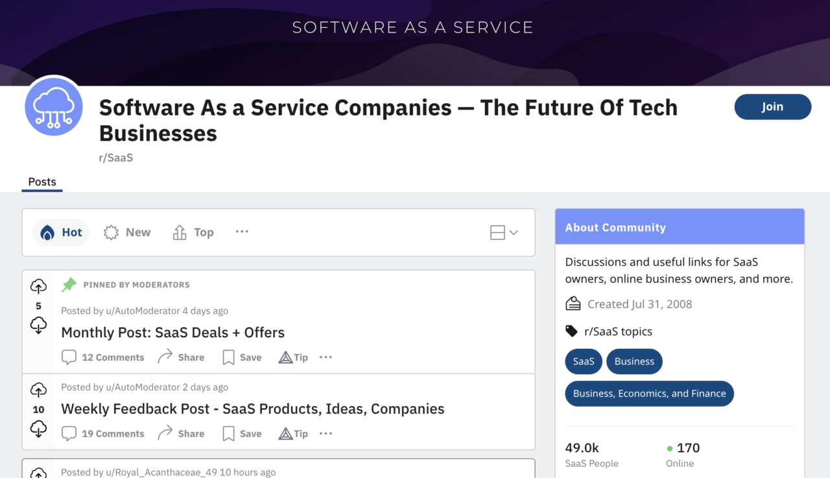Downvote the Weekly Feedback Post
The width and height of the screenshot is (830, 478).
click(x=38, y=429)
